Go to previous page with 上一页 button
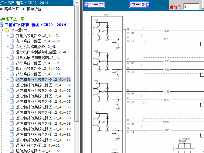Image resolution: width=204 pixels, height=153 pixels. click(95, 5)
